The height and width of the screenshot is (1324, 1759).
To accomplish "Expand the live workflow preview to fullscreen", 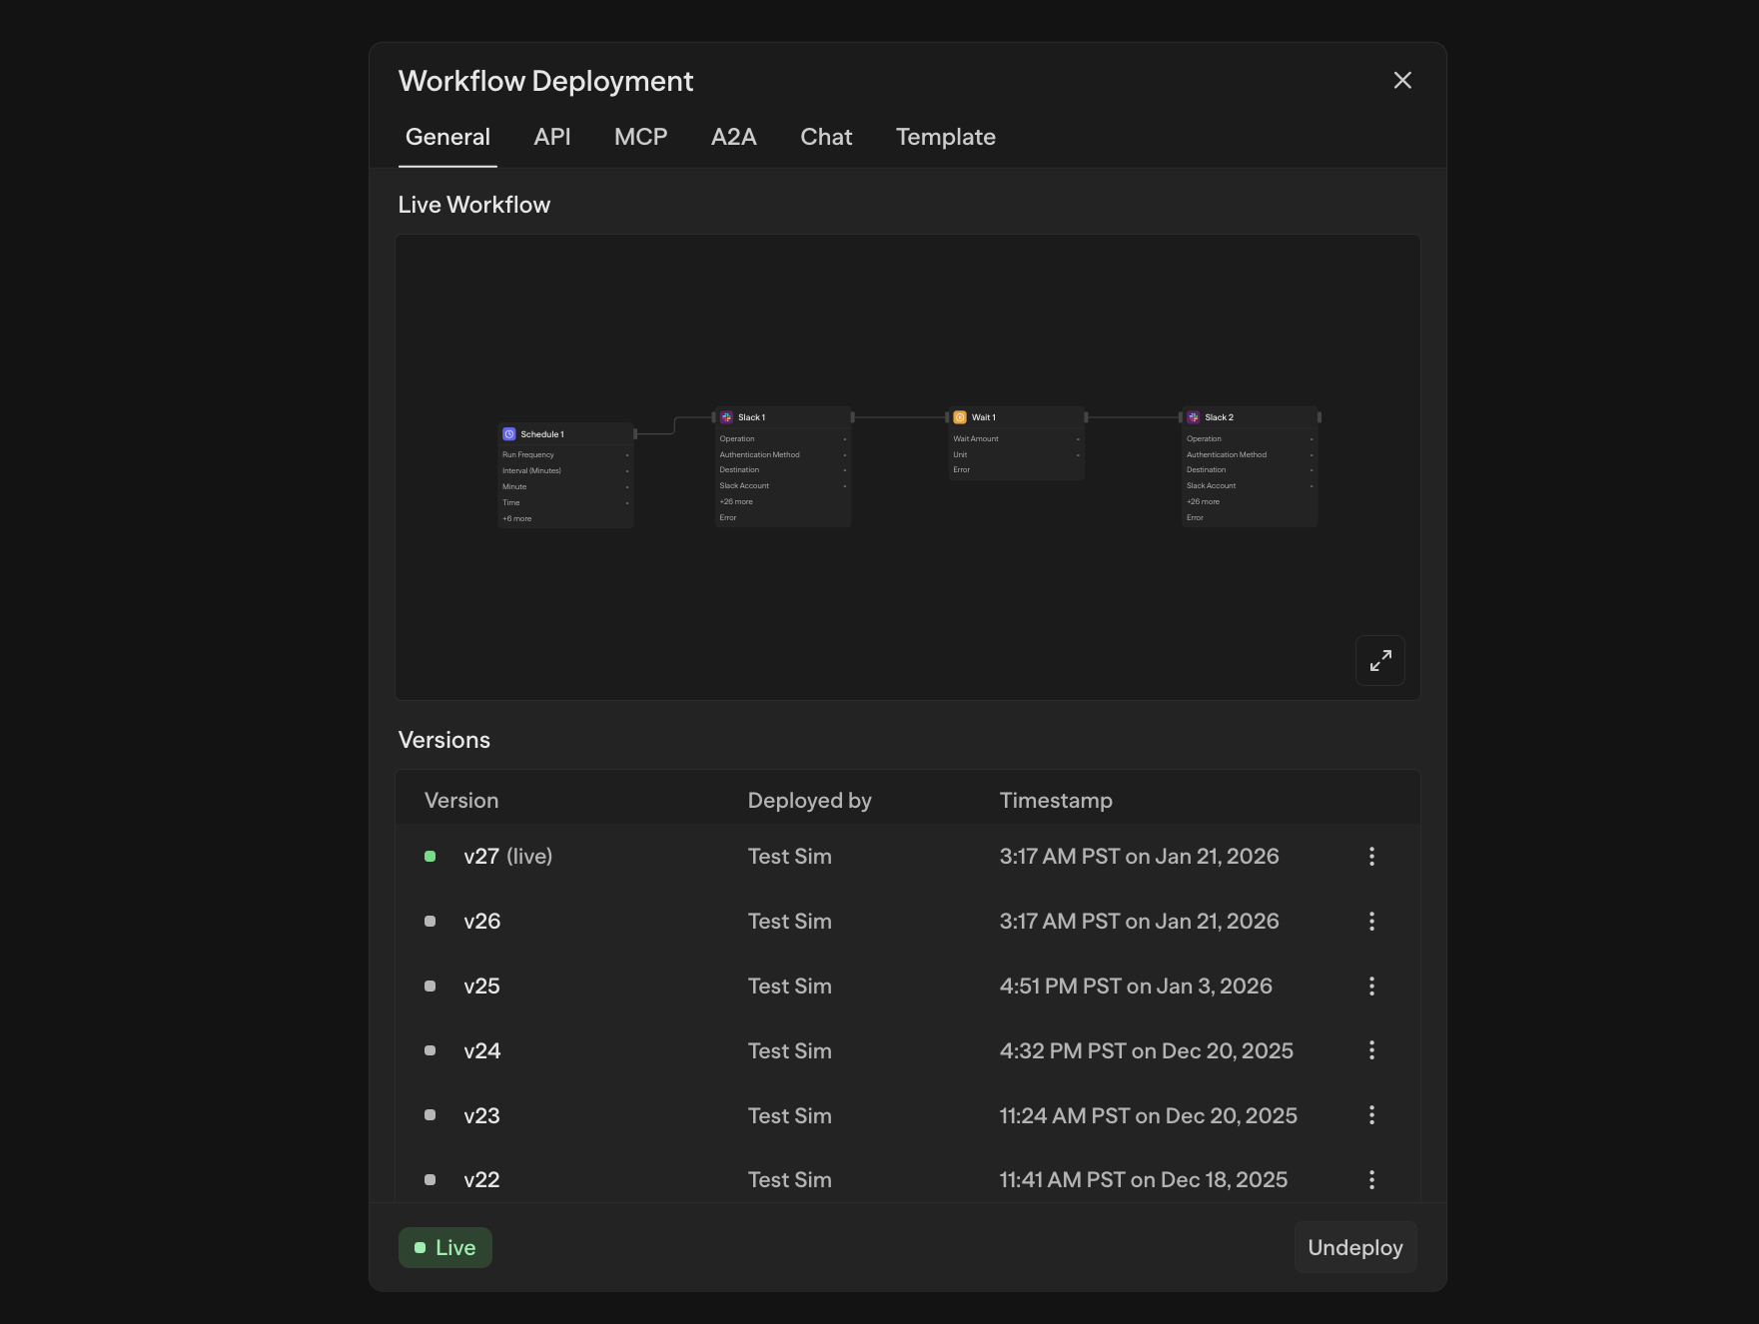I will [1379, 661].
